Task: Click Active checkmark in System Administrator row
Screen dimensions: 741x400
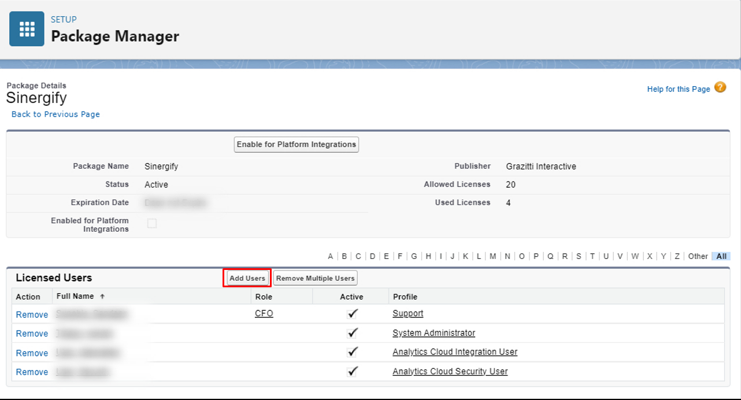Action: click(353, 333)
